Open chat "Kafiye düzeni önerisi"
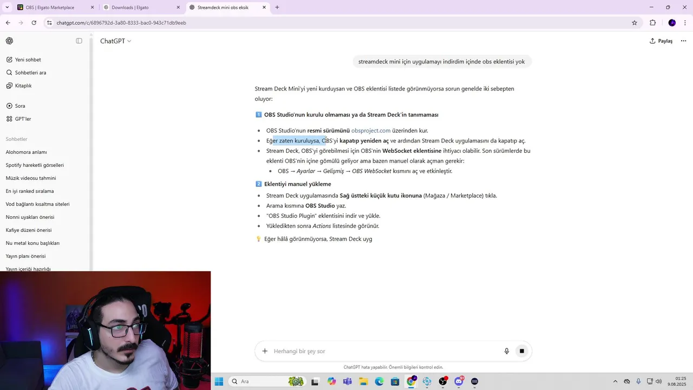The height and width of the screenshot is (390, 693). 29,230
